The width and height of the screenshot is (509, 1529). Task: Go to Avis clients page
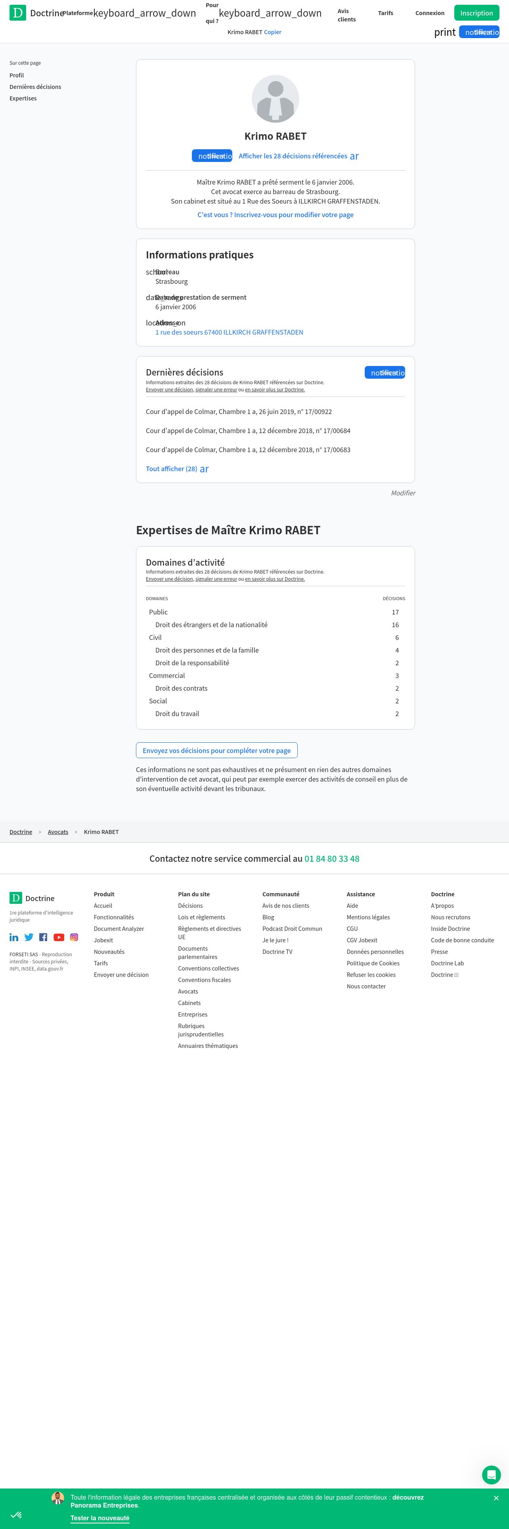[346, 15]
